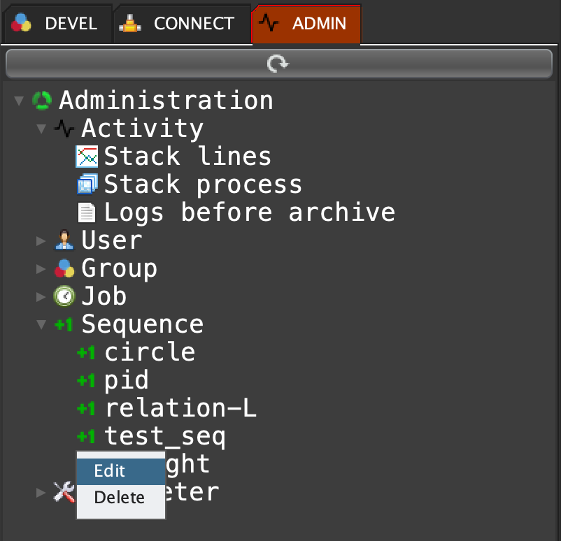Click the wrench tools icon at bottom
Screen dimensions: 561x541
tap(64, 492)
